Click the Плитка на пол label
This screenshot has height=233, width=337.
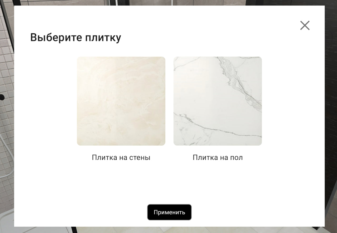218,158
